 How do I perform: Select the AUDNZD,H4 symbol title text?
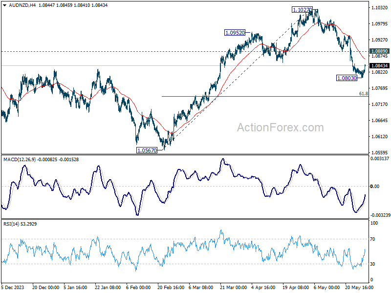tap(22, 5)
